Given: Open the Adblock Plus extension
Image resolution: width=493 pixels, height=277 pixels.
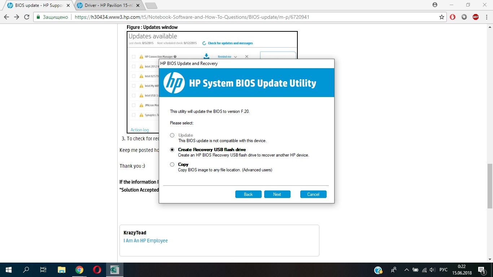Looking at the screenshot, I should (x=476, y=17).
